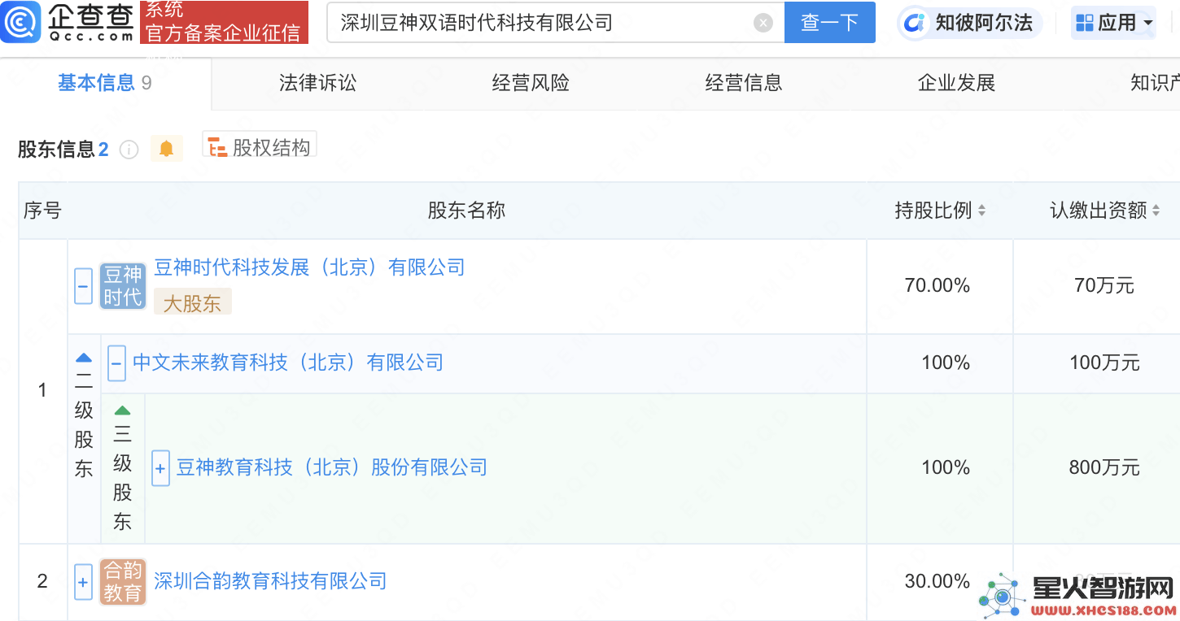Click the 70.00% shareholding cell

940,286
